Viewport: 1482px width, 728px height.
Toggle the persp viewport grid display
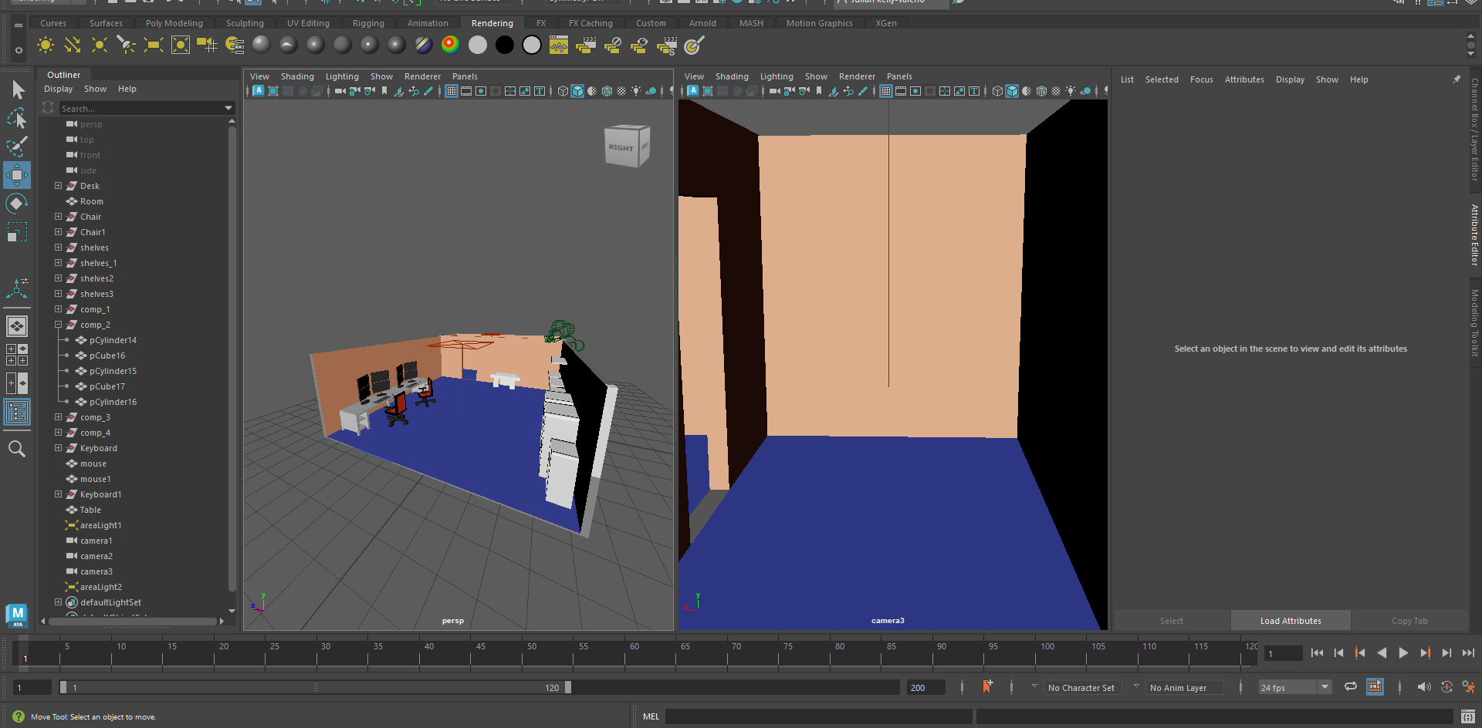(x=452, y=91)
